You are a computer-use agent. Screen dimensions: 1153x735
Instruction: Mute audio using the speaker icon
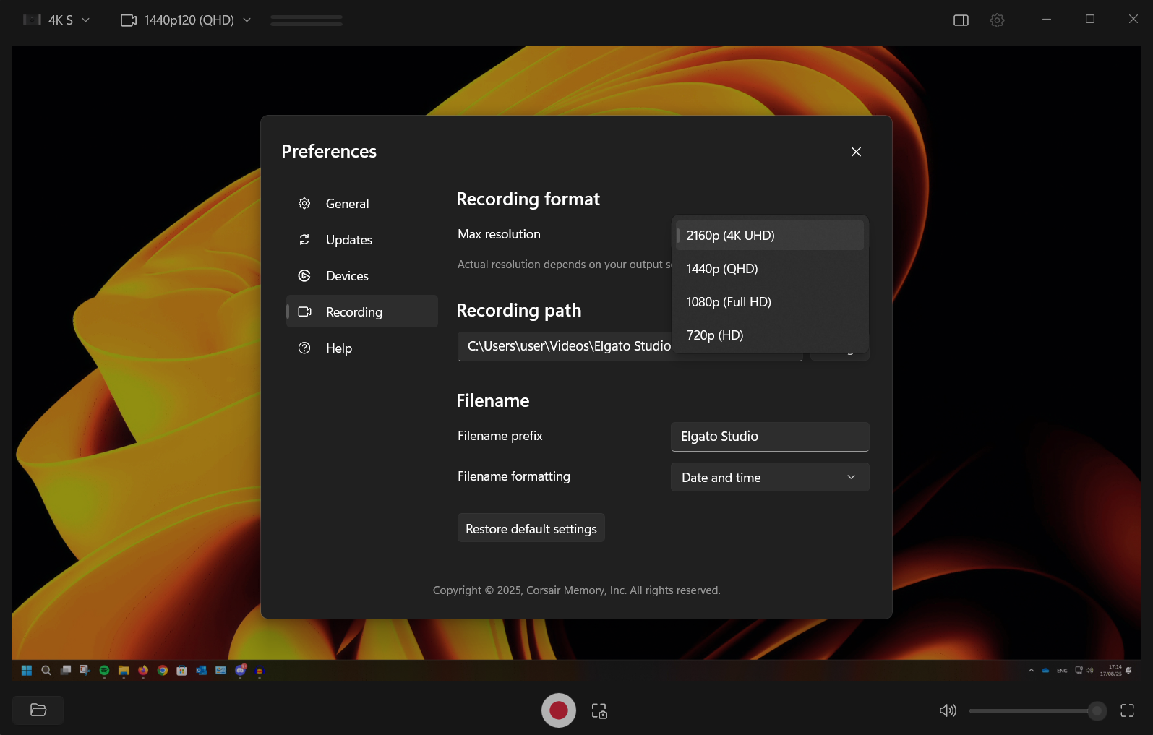pyautogui.click(x=947, y=711)
